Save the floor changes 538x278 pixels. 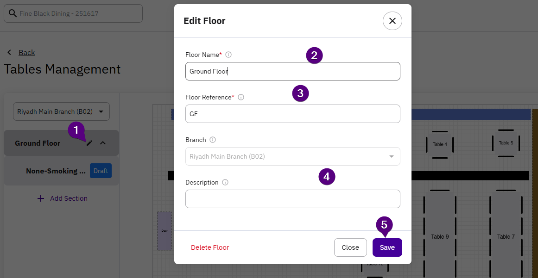click(x=387, y=247)
